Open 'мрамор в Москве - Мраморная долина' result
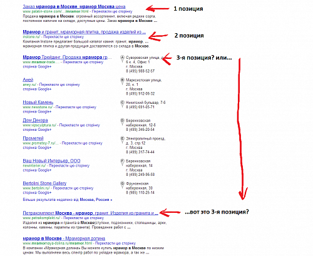Viewport: 313px width, 256px height. pos(64,238)
